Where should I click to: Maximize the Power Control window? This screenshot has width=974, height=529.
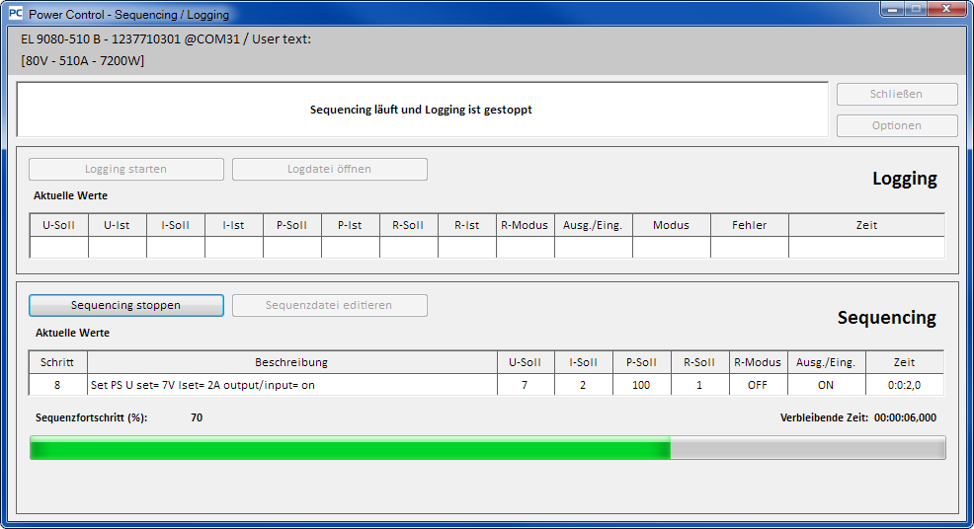tap(917, 10)
